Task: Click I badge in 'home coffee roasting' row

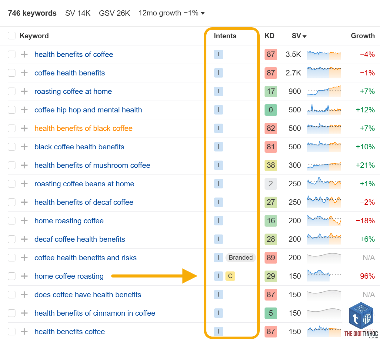Action: (218, 276)
